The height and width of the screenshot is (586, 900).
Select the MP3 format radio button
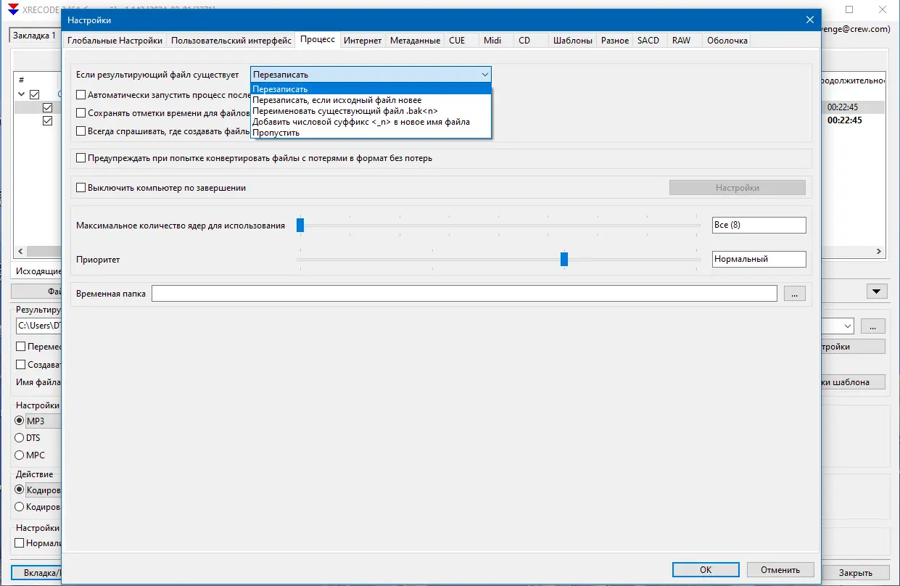coord(20,421)
